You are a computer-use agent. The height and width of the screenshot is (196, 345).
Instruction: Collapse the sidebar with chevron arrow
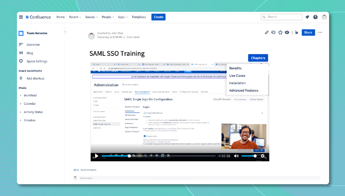[65, 32]
